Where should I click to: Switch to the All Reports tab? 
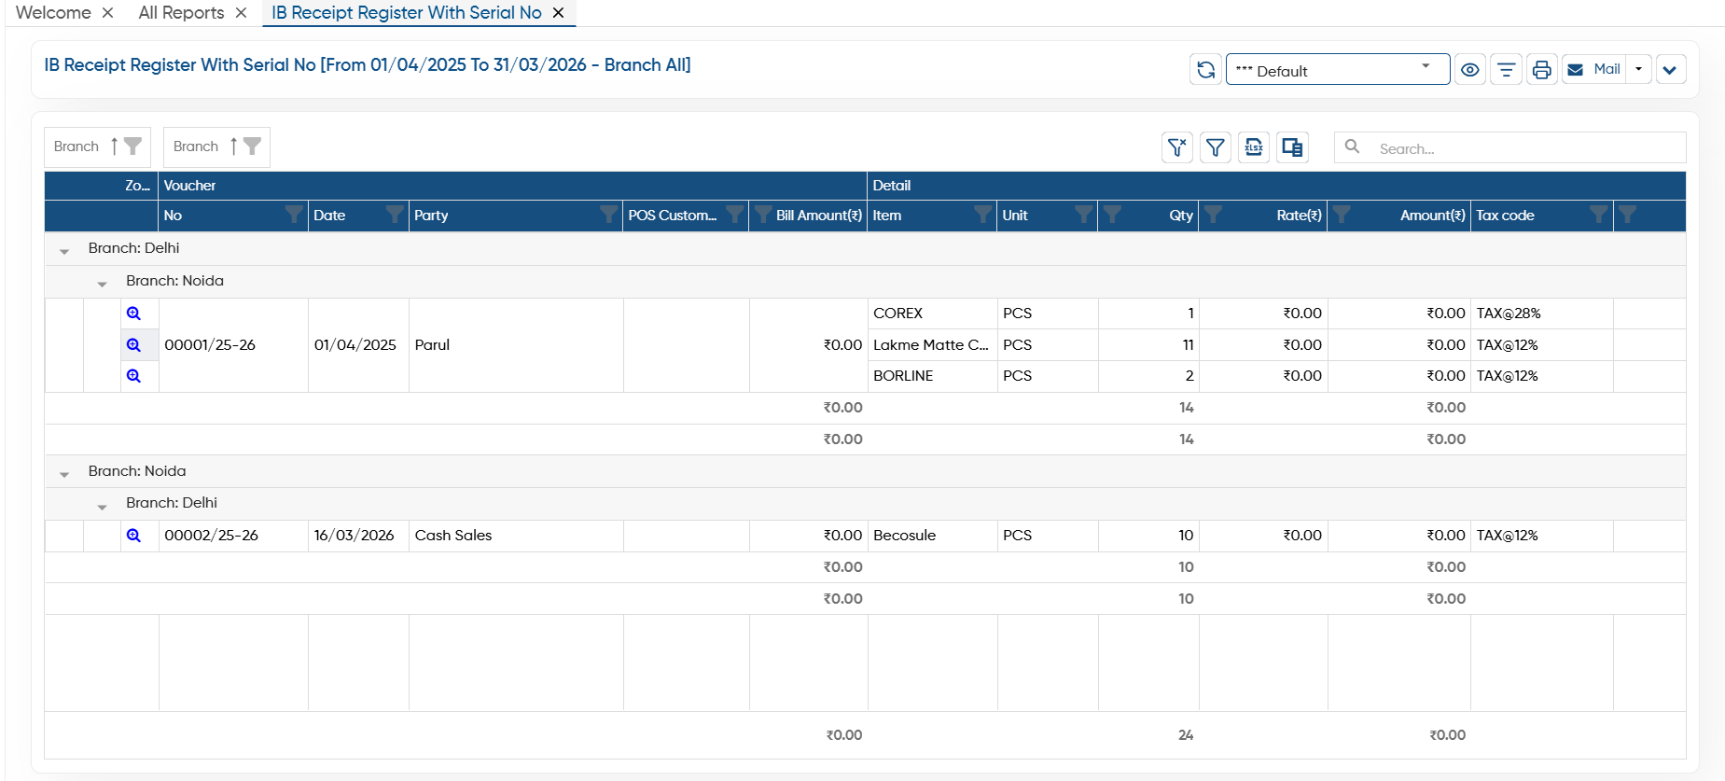(x=181, y=12)
